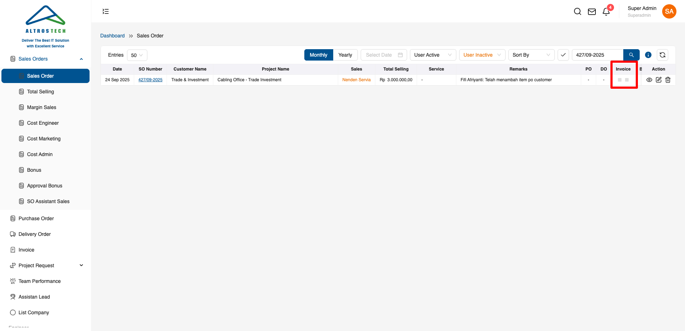Viewport: 685px width, 331px height.
Task: Open the Entries 50 dropdown
Action: [137, 55]
